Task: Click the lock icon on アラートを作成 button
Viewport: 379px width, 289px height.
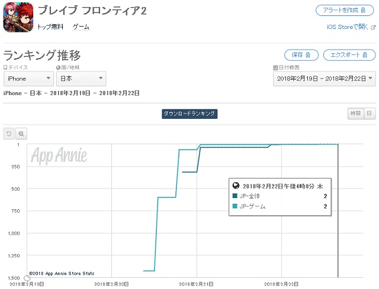Action: [x=363, y=10]
